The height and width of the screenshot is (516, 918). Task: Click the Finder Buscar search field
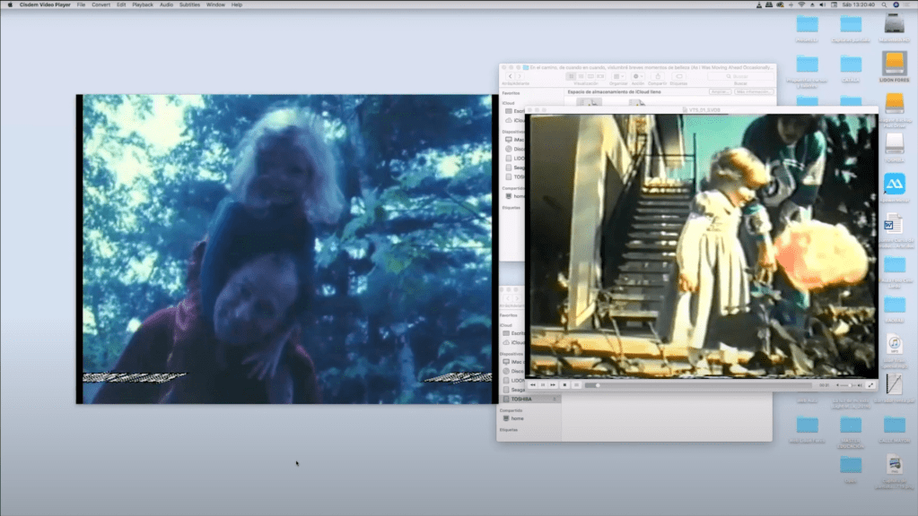coord(741,77)
